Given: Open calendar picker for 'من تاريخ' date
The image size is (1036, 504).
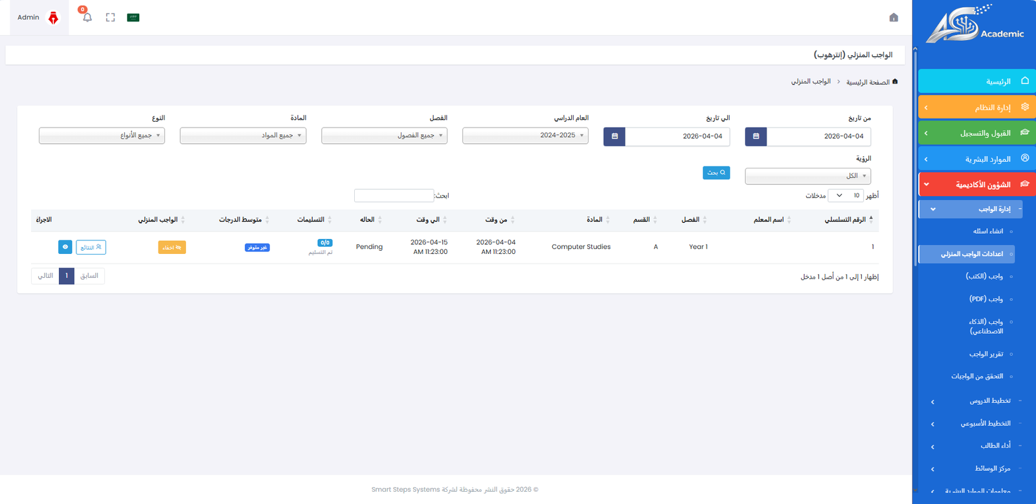Looking at the screenshot, I should (756, 137).
